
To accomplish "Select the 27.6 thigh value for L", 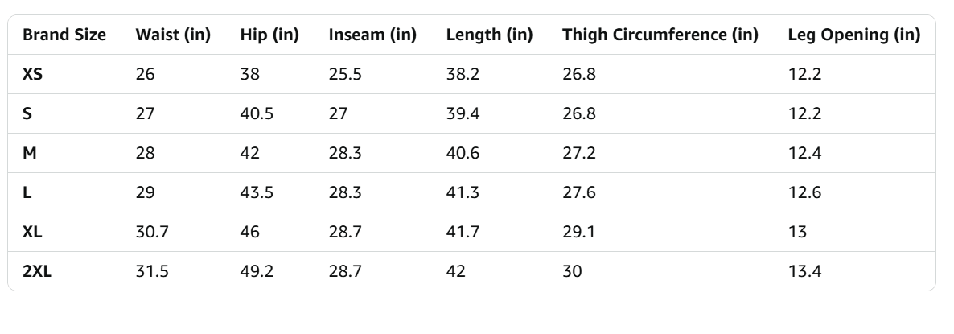I will [x=579, y=192].
